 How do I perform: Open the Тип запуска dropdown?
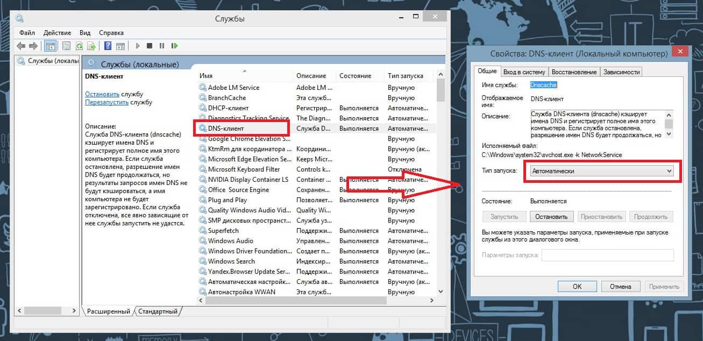coord(601,171)
